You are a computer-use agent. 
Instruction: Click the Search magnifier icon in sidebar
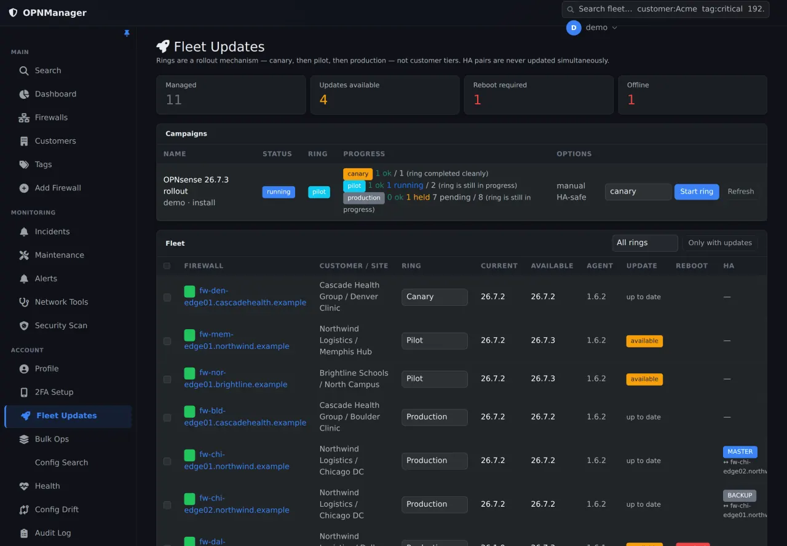click(x=24, y=71)
